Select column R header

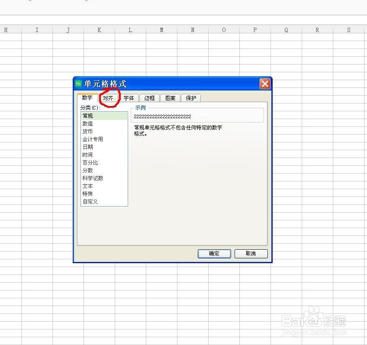[317, 30]
